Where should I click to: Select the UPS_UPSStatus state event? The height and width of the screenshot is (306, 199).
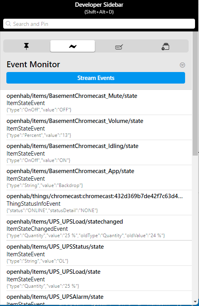coord(96,253)
